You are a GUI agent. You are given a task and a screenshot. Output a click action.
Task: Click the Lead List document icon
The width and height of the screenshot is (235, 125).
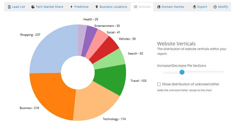pyautogui.click(x=9, y=7)
